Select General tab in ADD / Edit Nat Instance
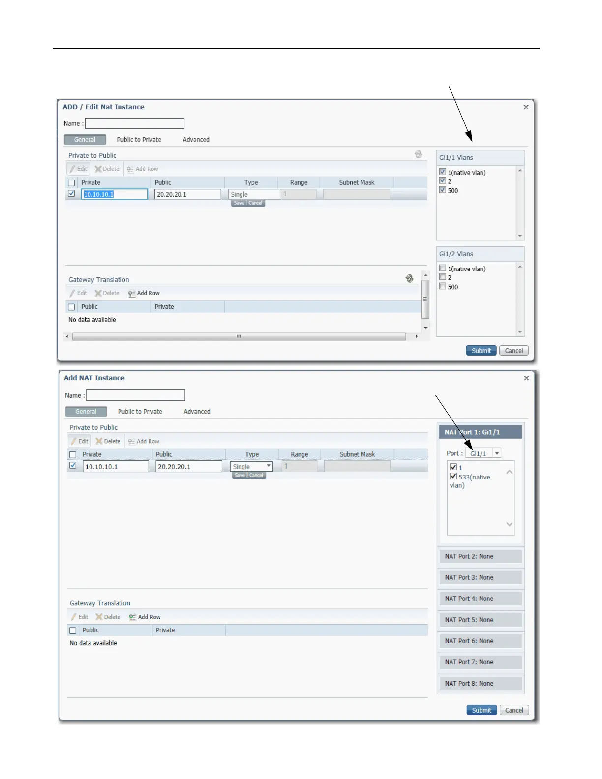The image size is (602, 779). point(85,140)
